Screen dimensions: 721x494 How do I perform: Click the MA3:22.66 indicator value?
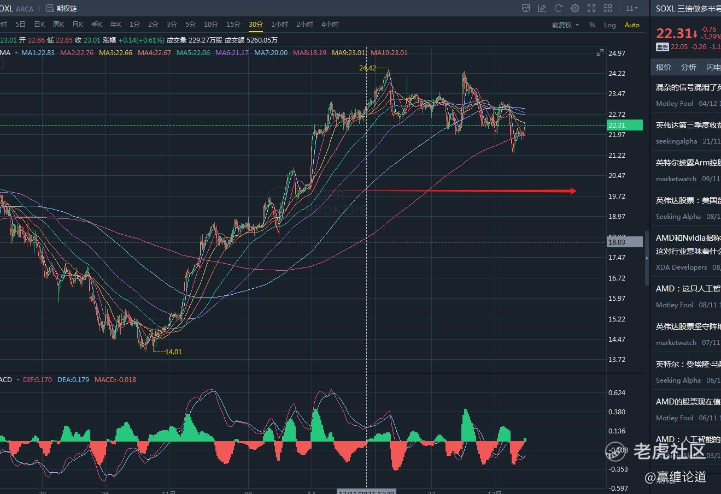[x=115, y=53]
